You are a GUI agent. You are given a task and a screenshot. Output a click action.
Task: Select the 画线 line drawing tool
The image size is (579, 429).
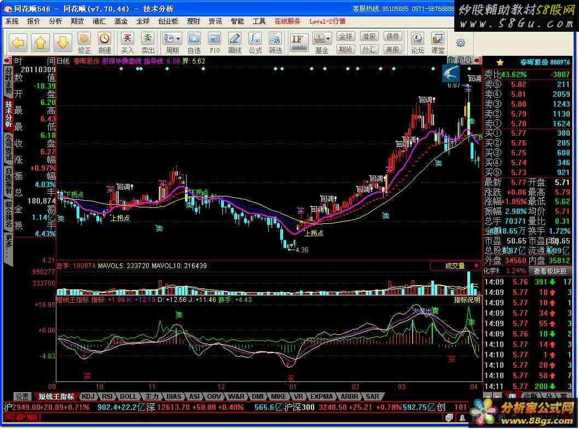(x=234, y=43)
